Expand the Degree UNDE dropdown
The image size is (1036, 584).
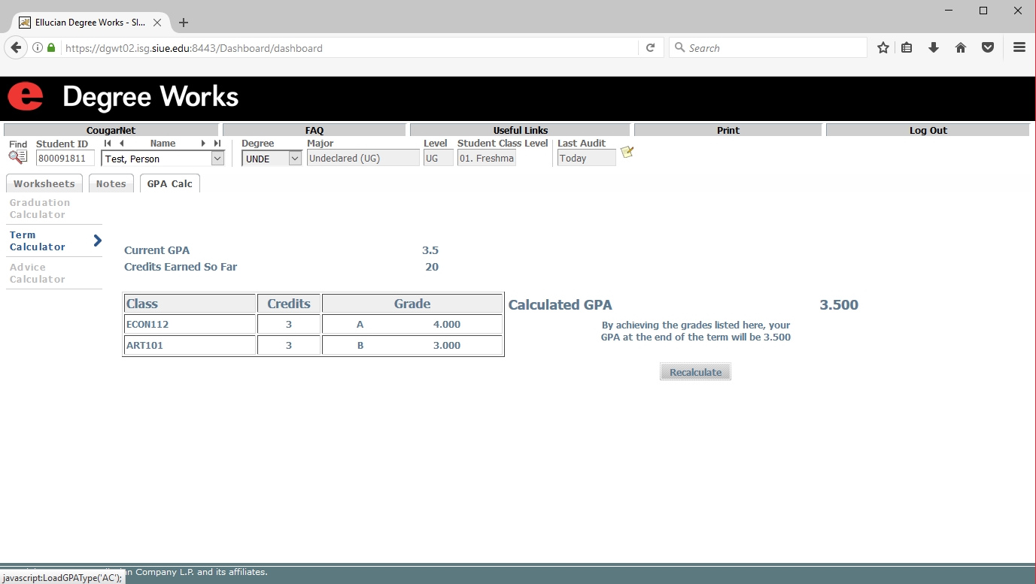click(x=295, y=159)
